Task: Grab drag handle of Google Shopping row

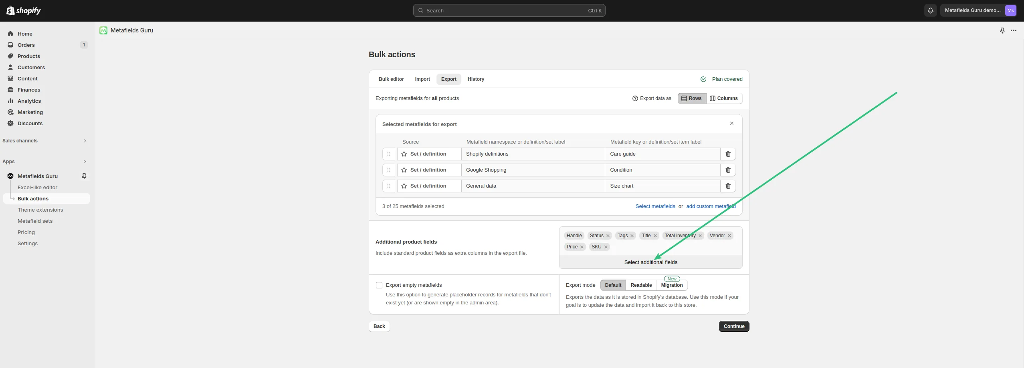Action: pos(389,170)
